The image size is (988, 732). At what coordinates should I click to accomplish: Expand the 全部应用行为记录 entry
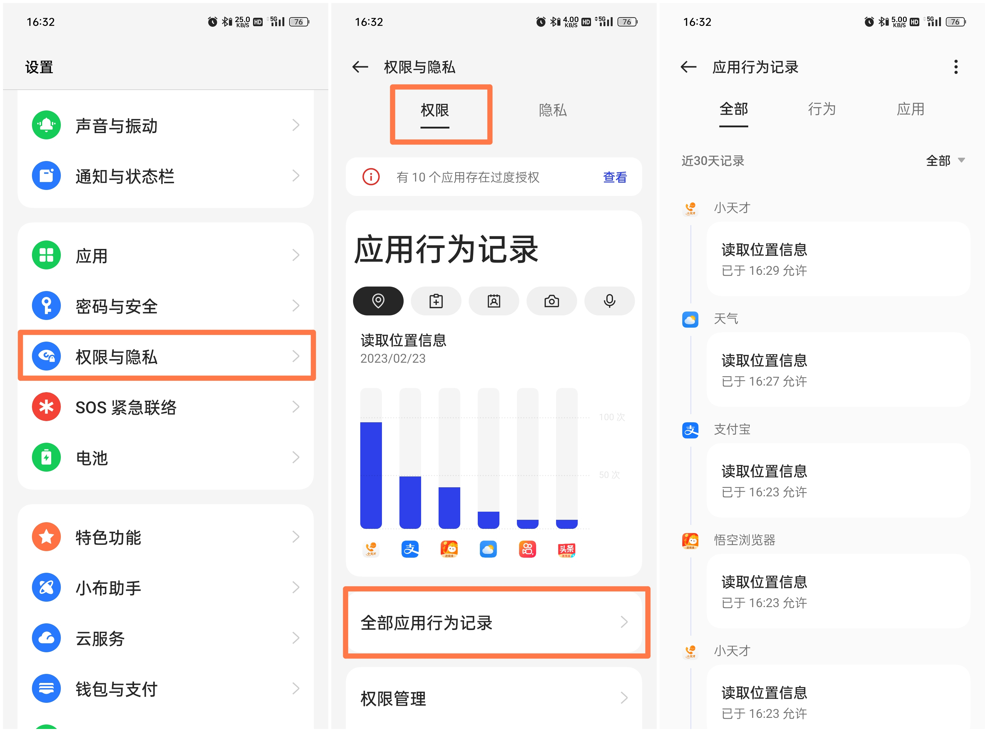pos(495,622)
